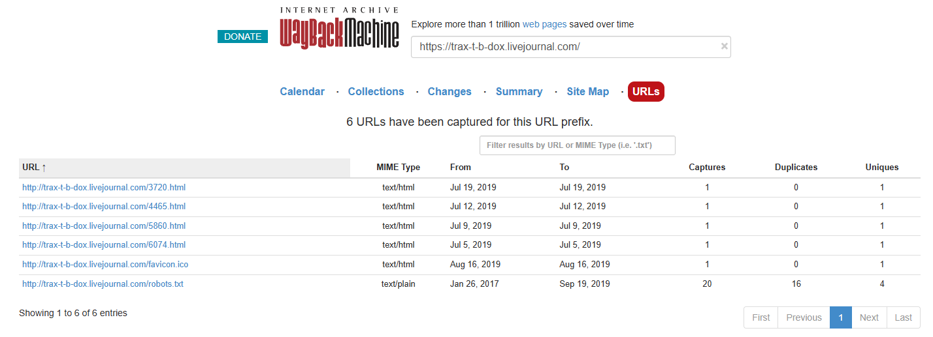Click the 'web pages' link
The width and height of the screenshot is (933, 337).
coord(544,24)
